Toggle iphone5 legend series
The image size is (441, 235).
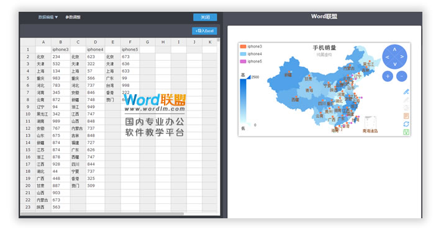point(251,61)
